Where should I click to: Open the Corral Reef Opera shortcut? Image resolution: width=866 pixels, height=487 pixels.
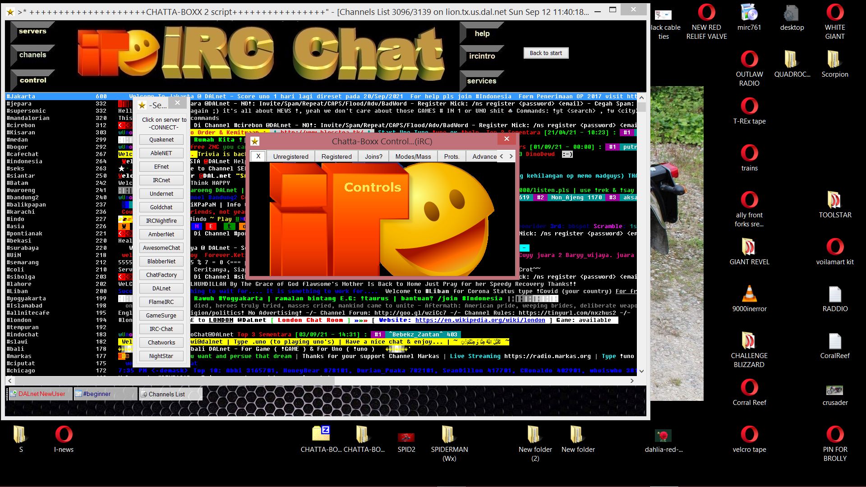click(x=749, y=393)
